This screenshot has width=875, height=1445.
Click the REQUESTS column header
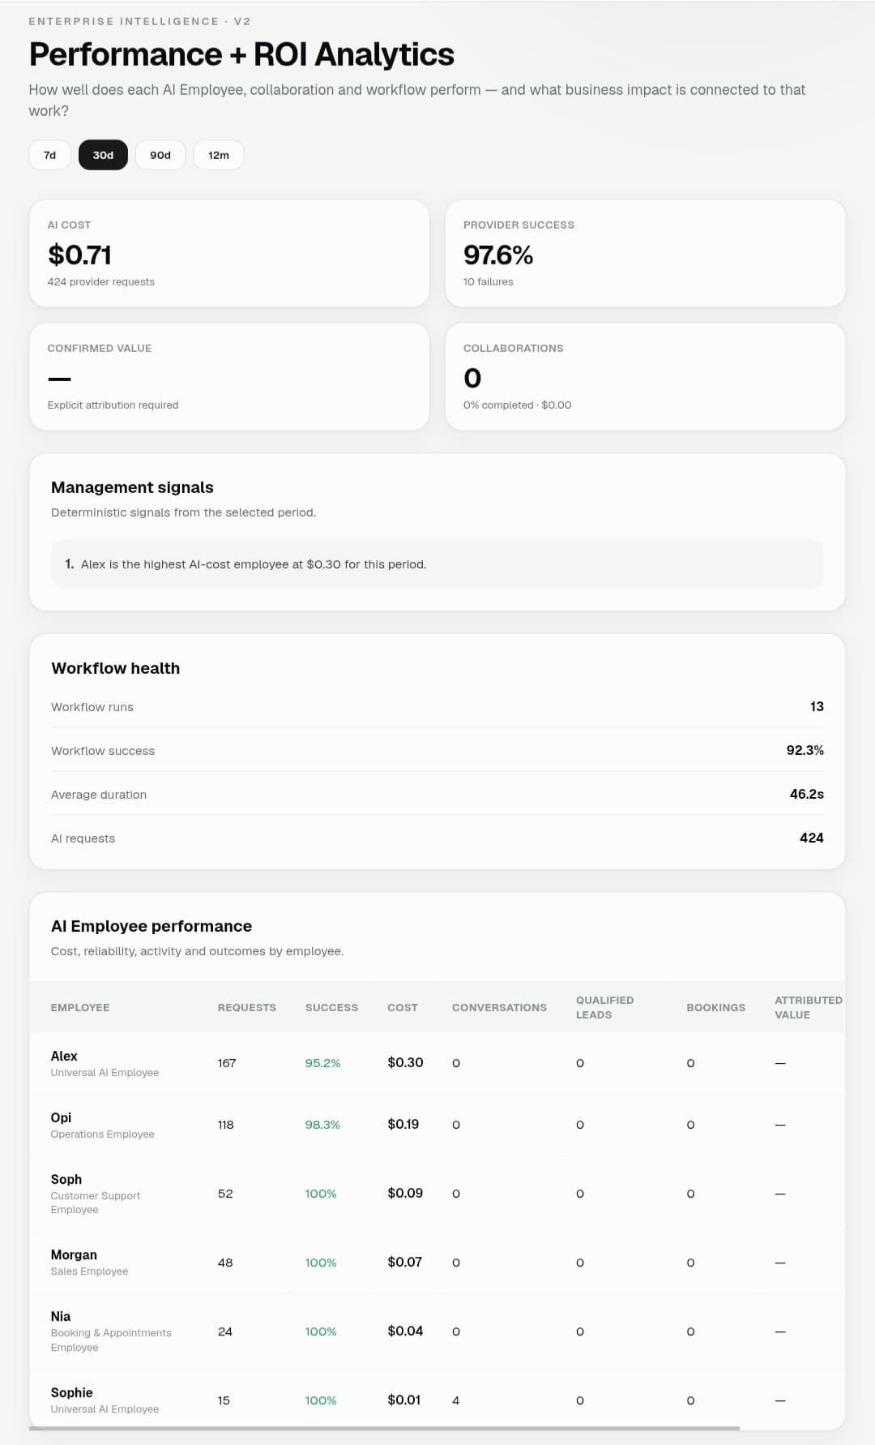coord(247,1007)
